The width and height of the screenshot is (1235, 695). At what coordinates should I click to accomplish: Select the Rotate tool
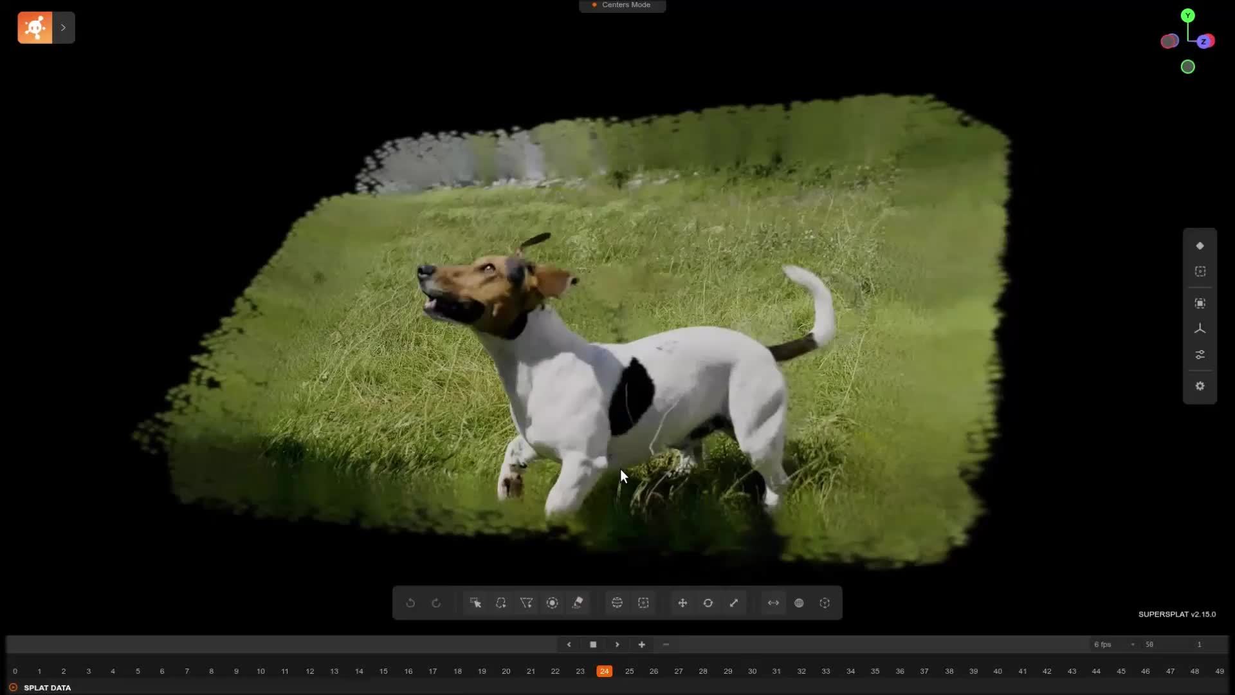pos(708,603)
